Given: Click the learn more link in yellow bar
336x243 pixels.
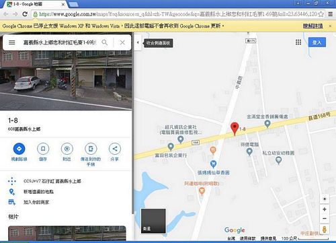Looking at the screenshot, I should click(312, 26).
